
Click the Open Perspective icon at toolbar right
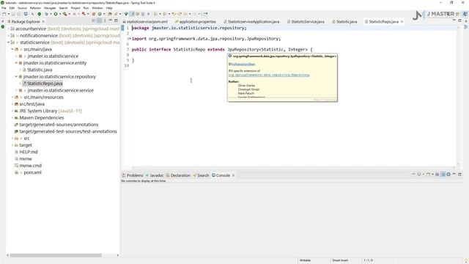tap(457, 14)
